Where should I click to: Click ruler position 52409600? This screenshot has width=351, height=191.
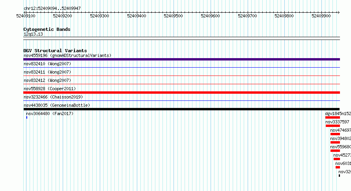coord(210,16)
